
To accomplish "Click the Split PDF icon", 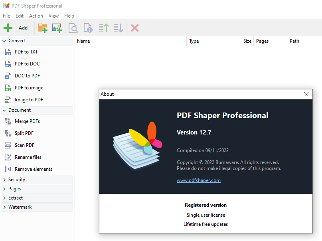I will (8, 133).
